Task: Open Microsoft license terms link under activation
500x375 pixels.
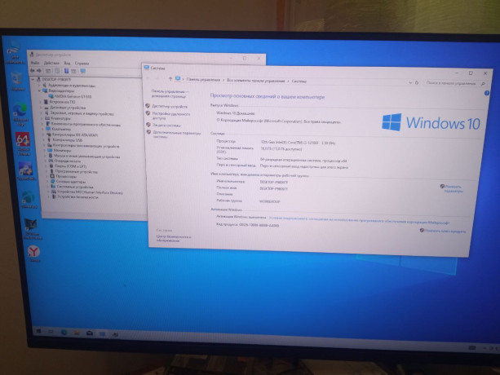Action: point(359,220)
